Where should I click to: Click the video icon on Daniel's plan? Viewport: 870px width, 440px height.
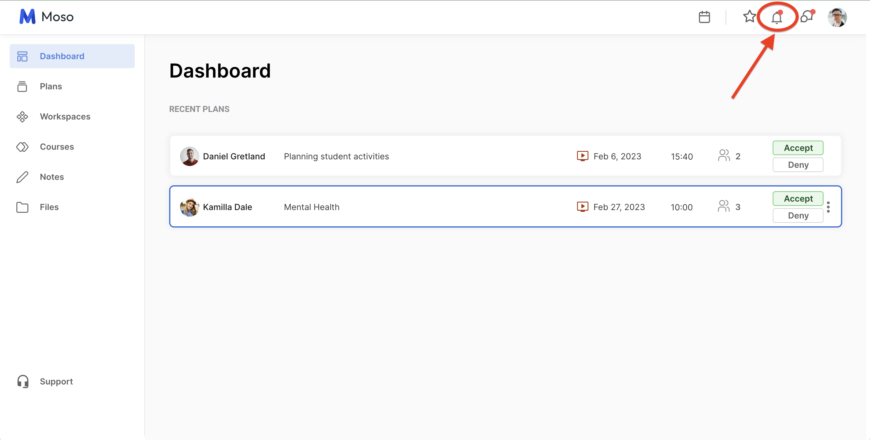[582, 156]
